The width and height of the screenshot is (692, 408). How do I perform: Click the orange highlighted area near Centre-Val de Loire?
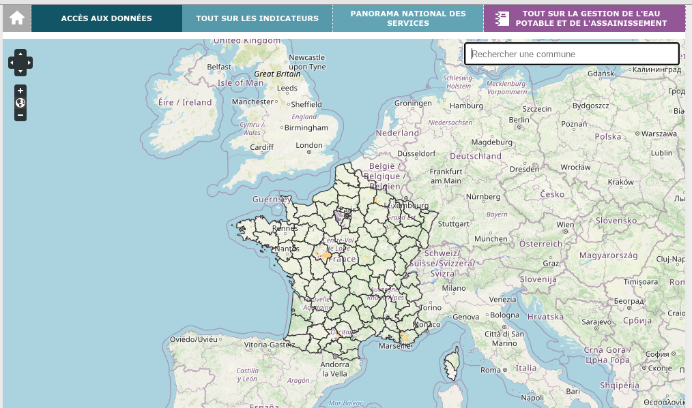click(x=323, y=256)
